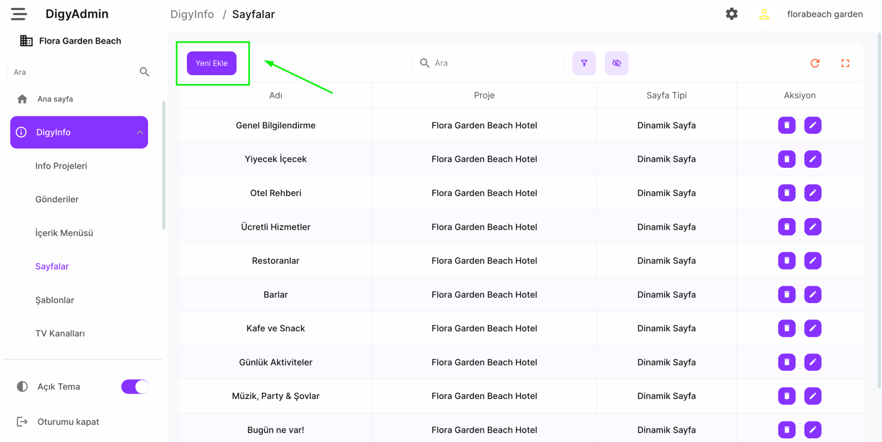This screenshot has height=442, width=882.
Task: Refresh the table with the orange reload icon
Action: (815, 63)
